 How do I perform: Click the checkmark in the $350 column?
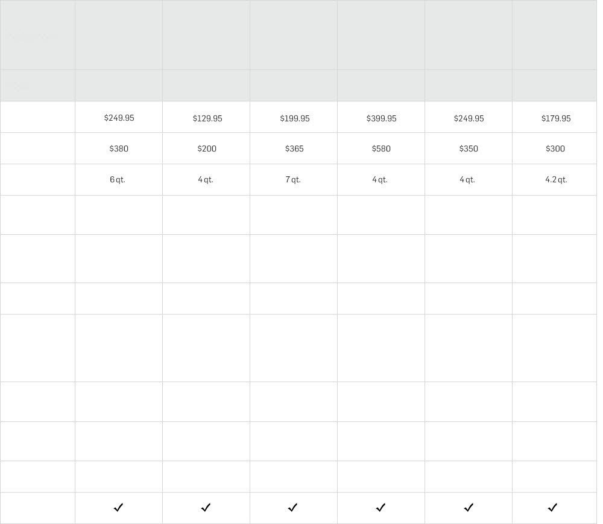469,508
